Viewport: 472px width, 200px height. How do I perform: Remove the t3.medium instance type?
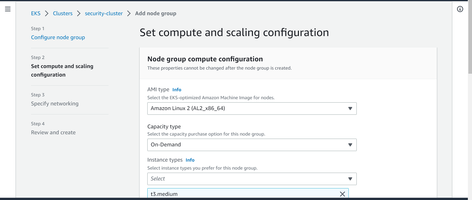(342, 194)
